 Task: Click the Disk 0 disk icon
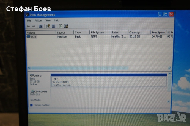32,75
